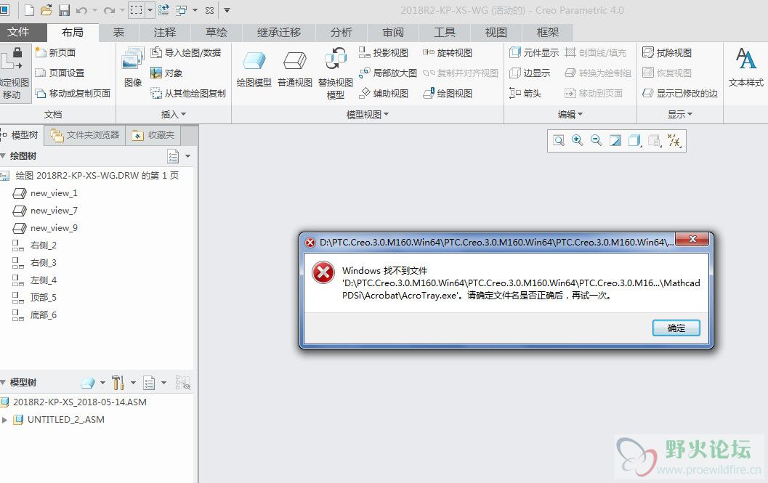Switch to the Analysis (分析) tab
768x483 pixels.
click(x=341, y=33)
